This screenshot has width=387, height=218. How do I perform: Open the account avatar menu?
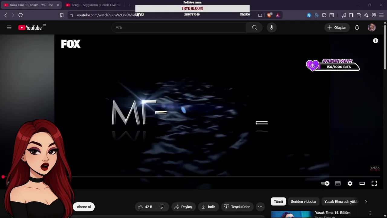click(372, 28)
